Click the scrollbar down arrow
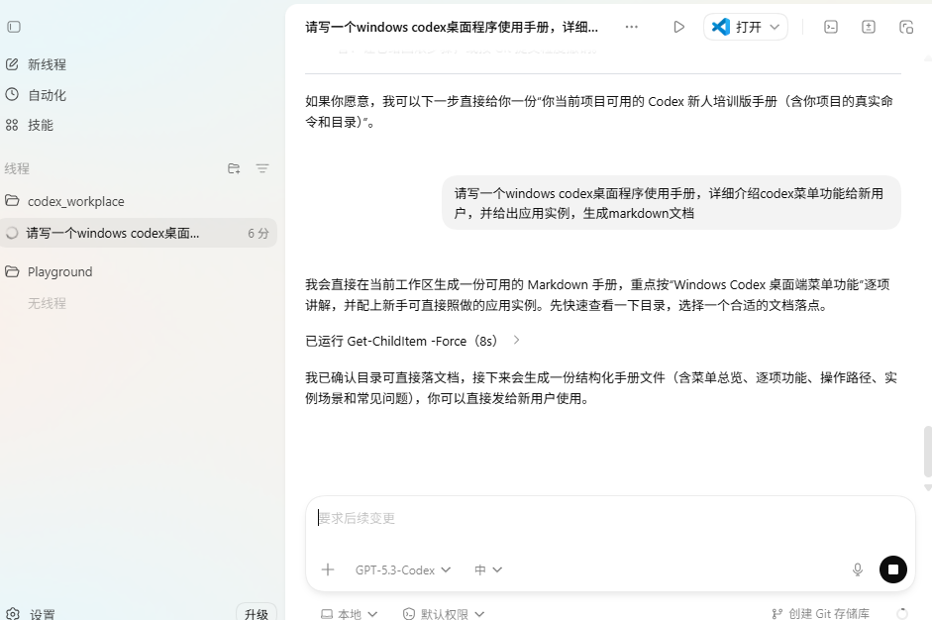 click(928, 487)
